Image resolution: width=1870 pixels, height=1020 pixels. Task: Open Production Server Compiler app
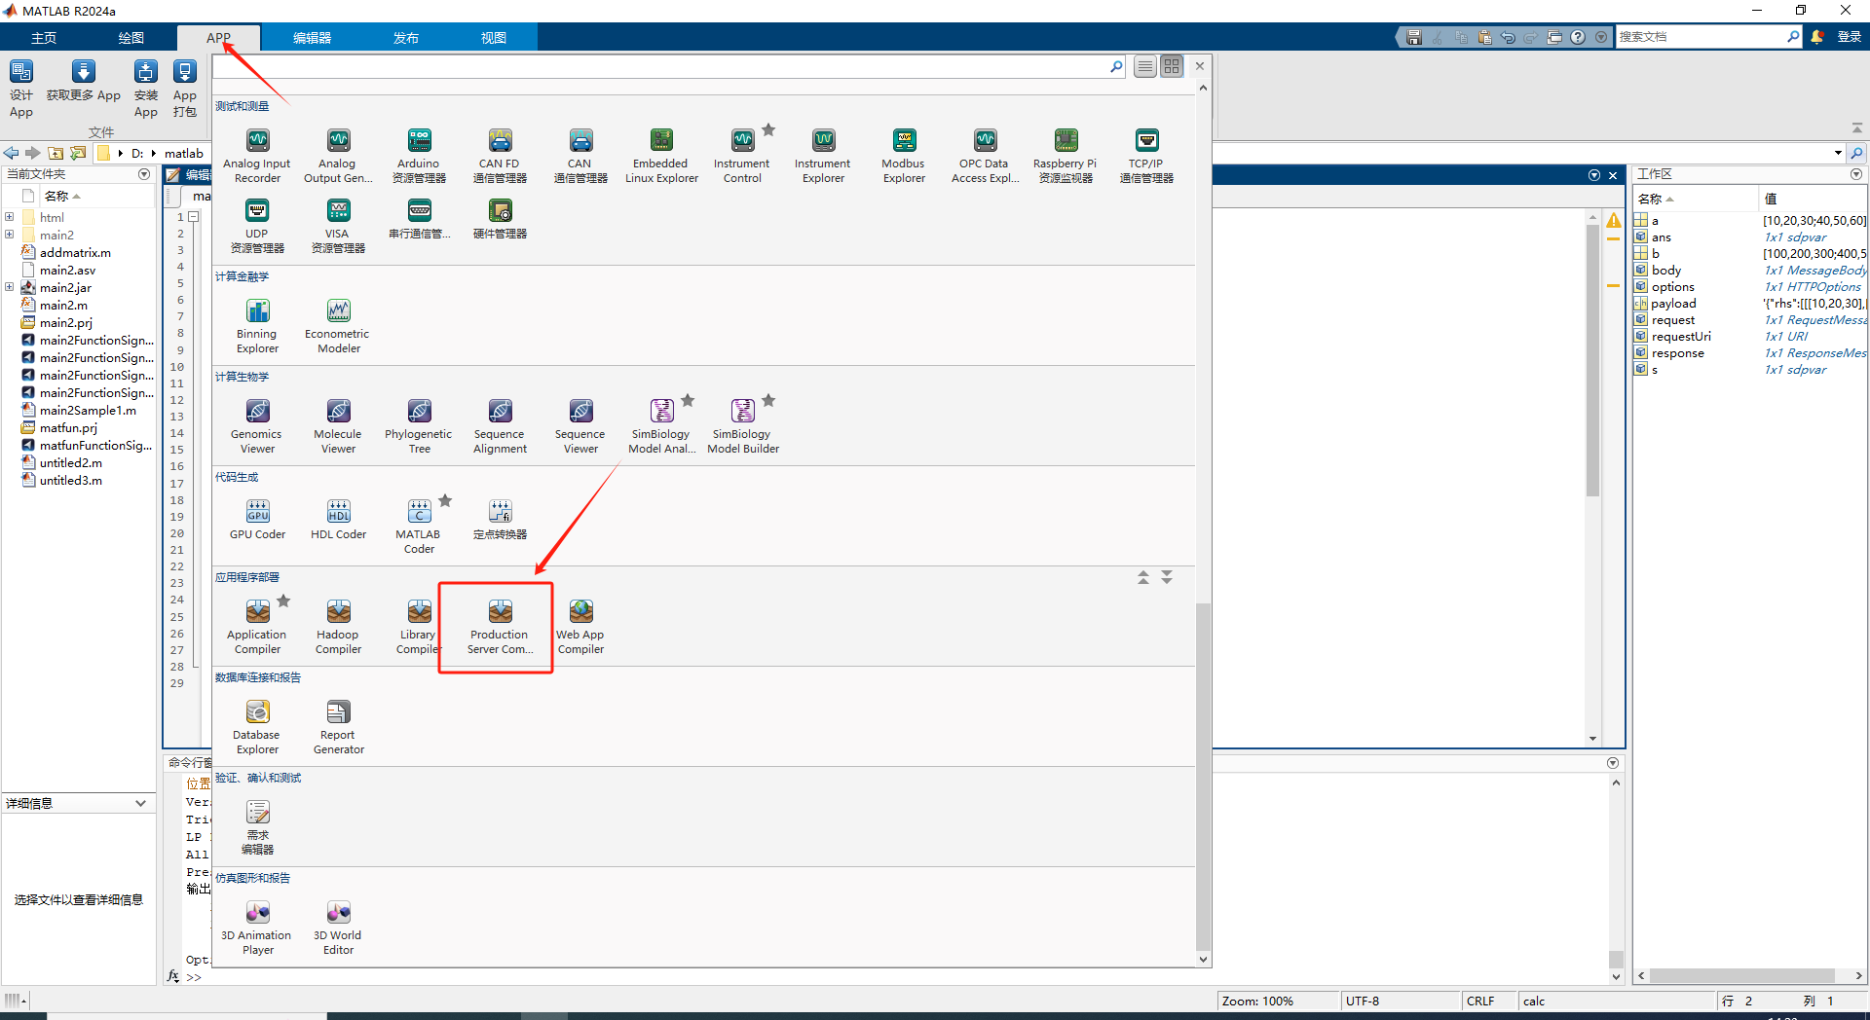tap(500, 627)
